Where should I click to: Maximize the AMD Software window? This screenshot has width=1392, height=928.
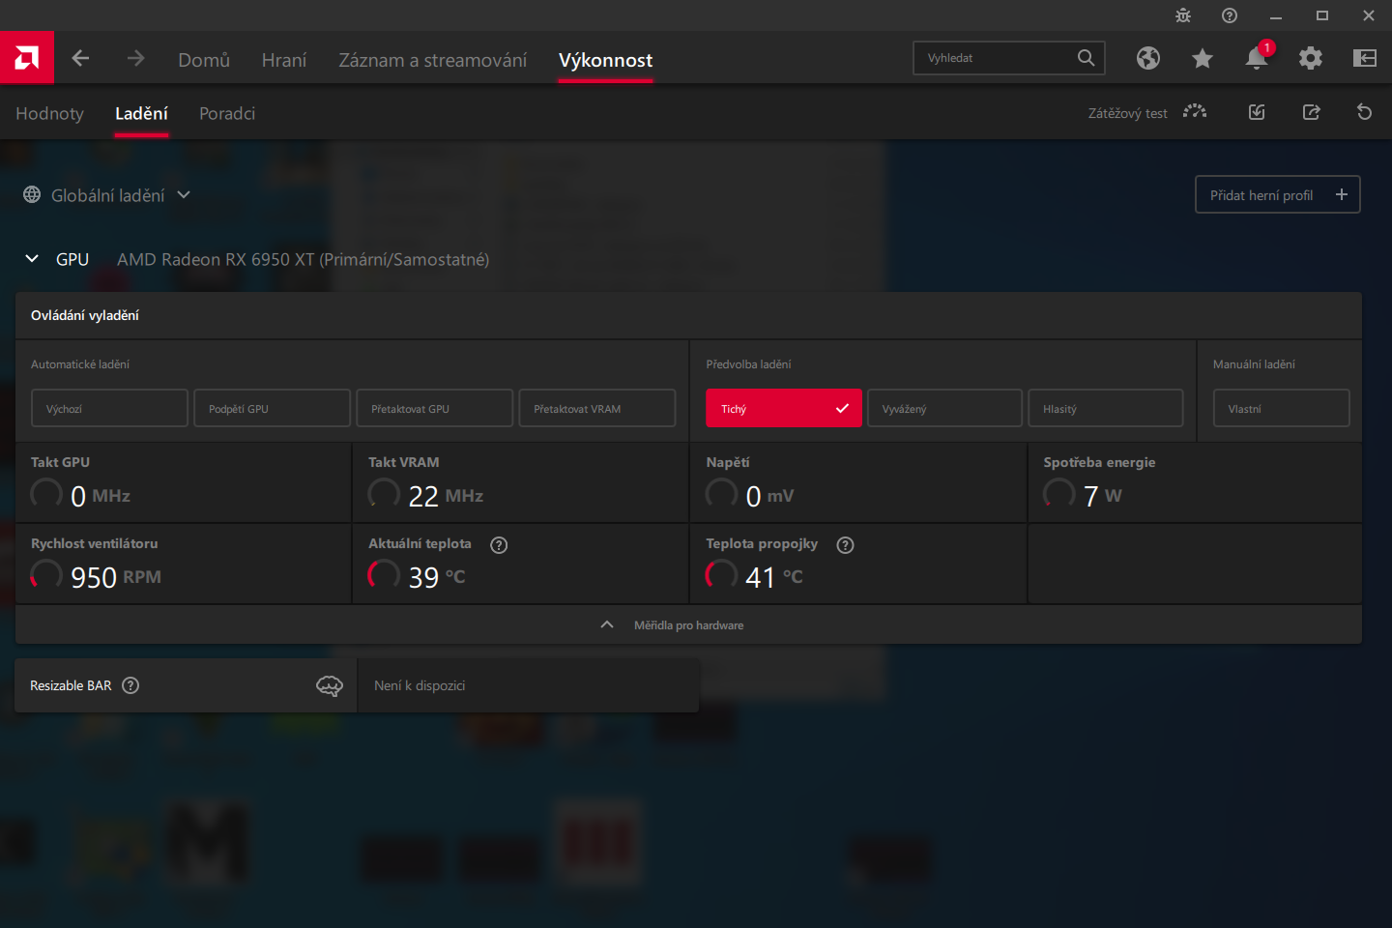1322,15
